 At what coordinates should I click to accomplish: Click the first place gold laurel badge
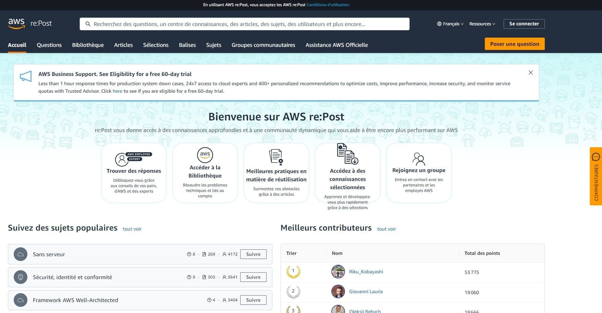coord(293,272)
